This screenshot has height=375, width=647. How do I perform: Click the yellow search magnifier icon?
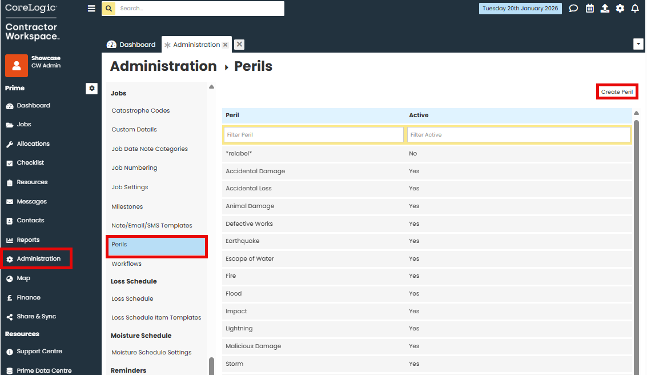click(108, 8)
